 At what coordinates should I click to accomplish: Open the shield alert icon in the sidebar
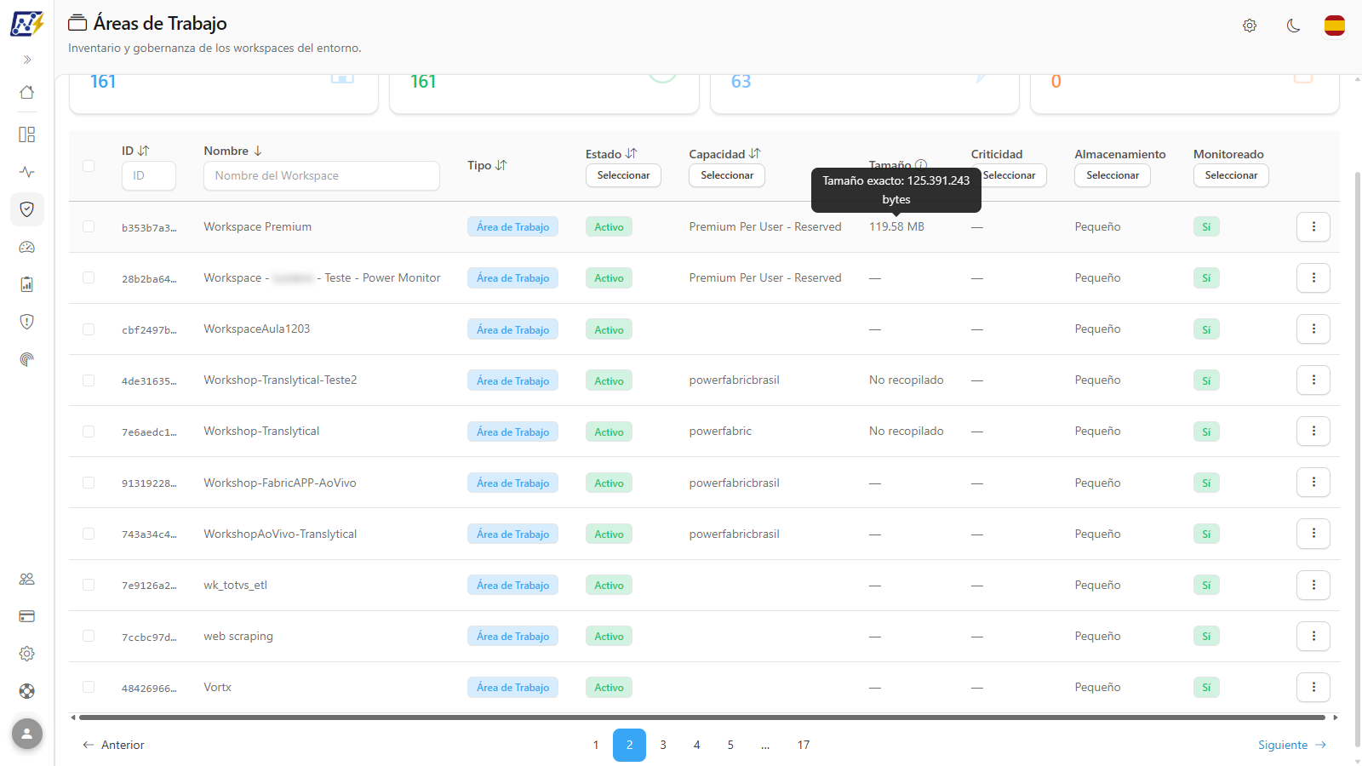click(27, 322)
